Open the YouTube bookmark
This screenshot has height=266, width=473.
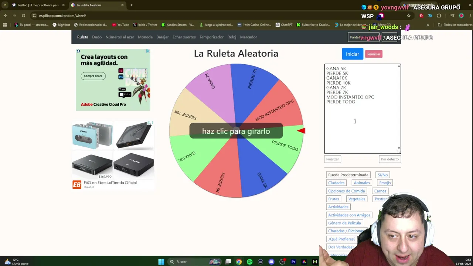pos(120,25)
